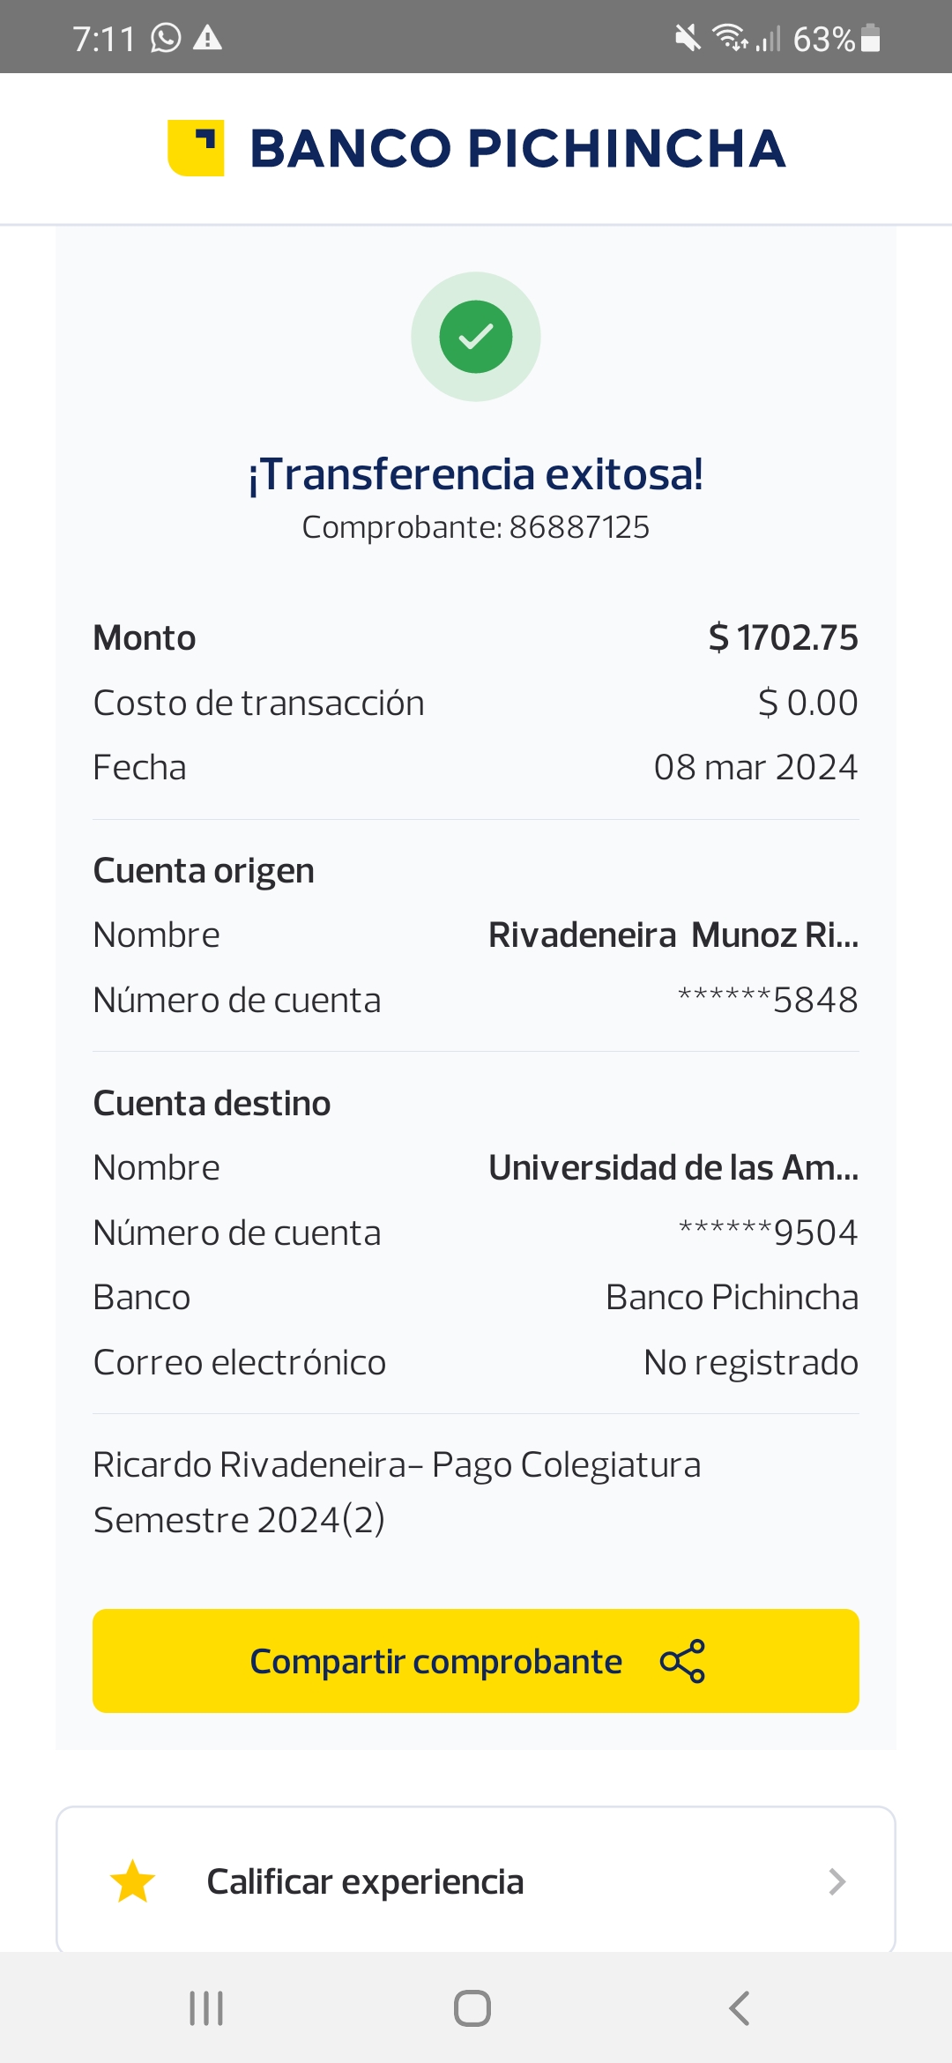Image resolution: width=952 pixels, height=2063 pixels.
Task: Open recent apps with the three-bars icon
Action: pyautogui.click(x=206, y=2008)
